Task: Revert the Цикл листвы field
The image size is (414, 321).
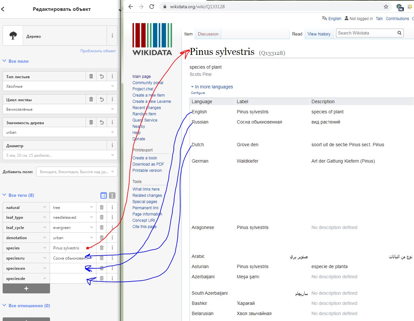Action: [102, 99]
